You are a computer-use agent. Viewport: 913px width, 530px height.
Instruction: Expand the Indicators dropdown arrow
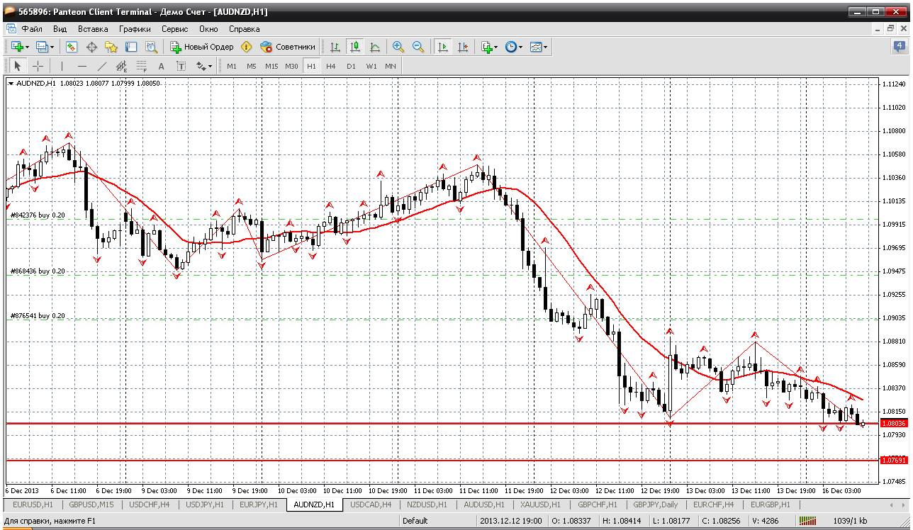point(495,47)
